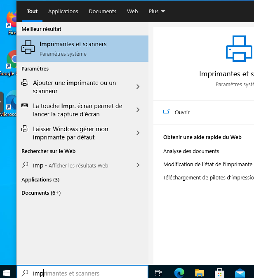Screen dimensions: 254x278
Task: Expand arrow for Laisser Windows gérer
Action: tap(138, 133)
